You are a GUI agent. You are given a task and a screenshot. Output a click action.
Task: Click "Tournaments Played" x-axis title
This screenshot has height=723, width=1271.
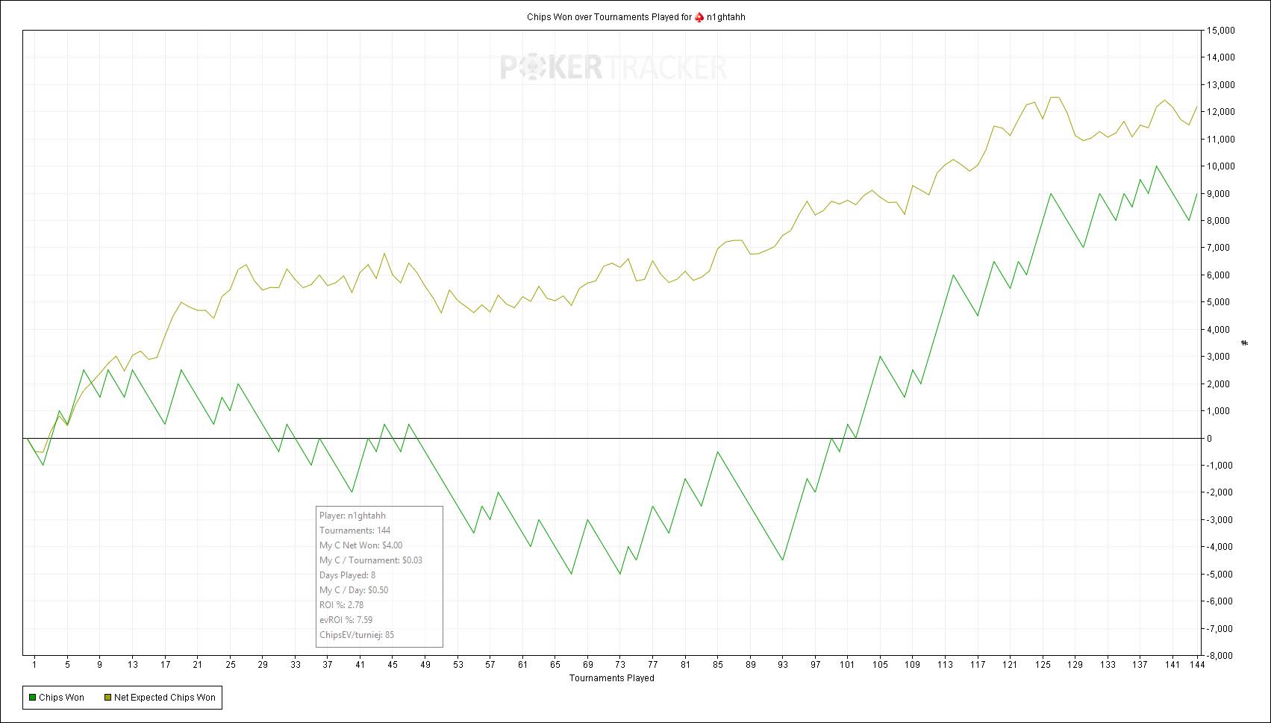tap(612, 678)
